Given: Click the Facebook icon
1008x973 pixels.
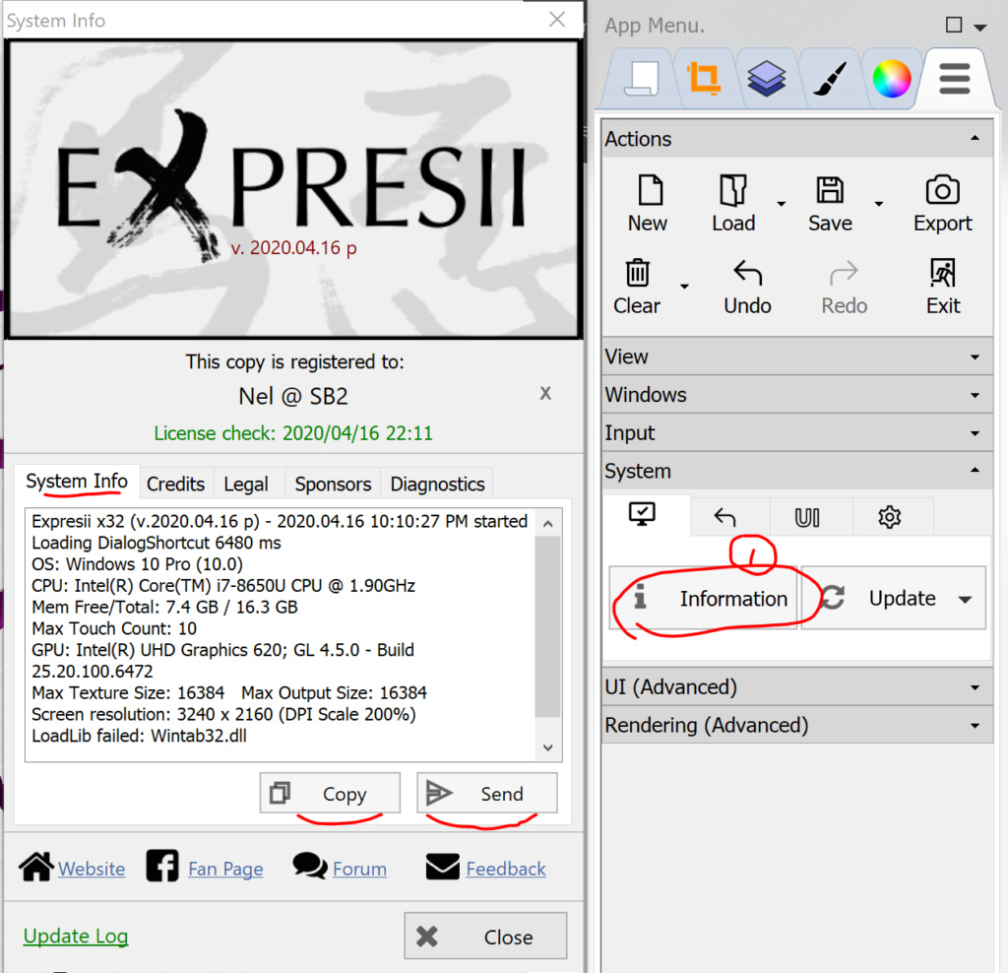Looking at the screenshot, I should (x=162, y=866).
